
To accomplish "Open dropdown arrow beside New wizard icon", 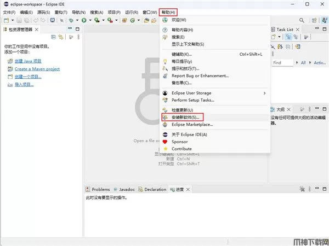I will [x=13, y=20].
